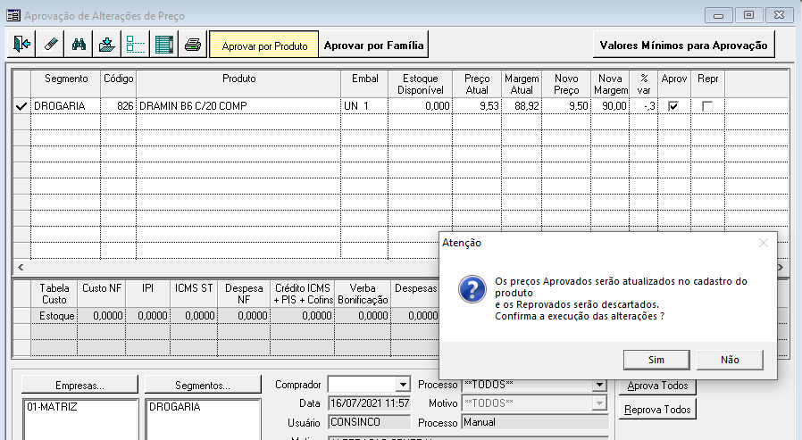802x440 pixels.
Task: Open search with binoculars icon
Action: point(79,45)
